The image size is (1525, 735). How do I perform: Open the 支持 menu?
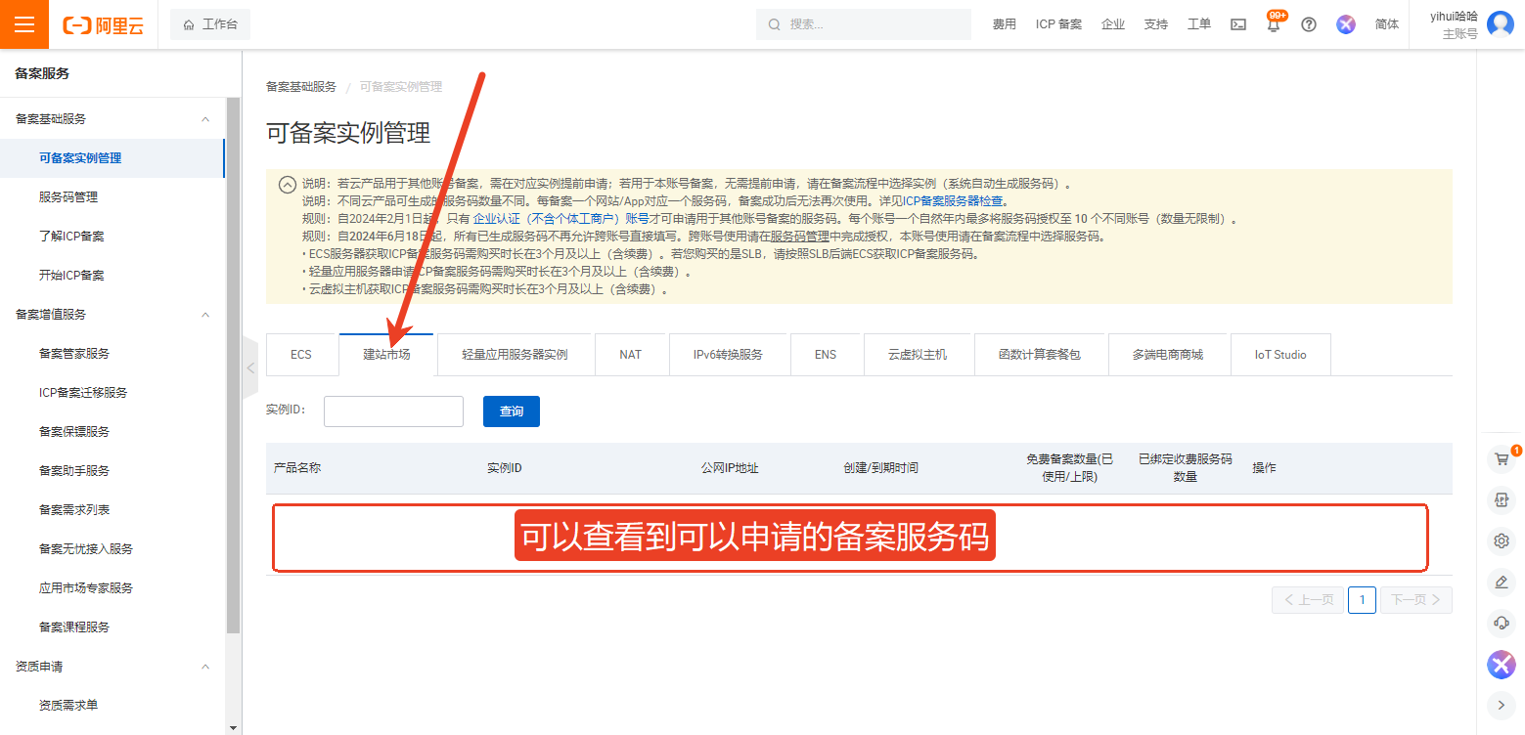point(1156,24)
